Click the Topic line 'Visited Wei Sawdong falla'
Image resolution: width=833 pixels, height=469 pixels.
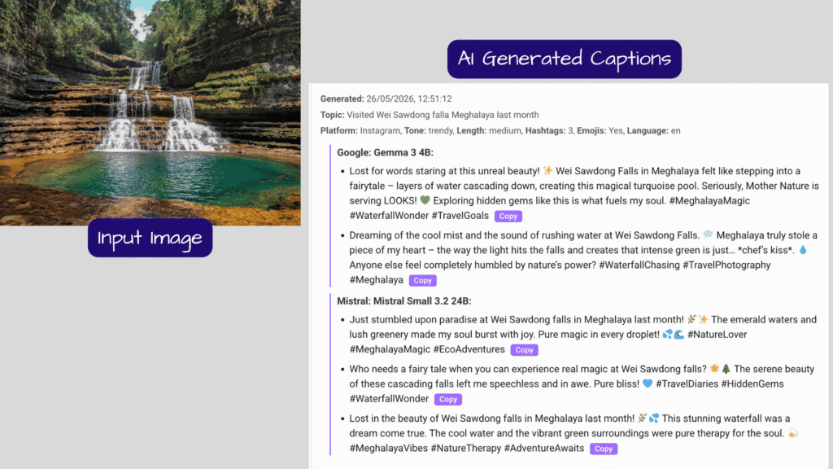(x=430, y=115)
